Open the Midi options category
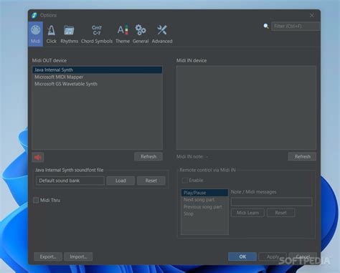 pyautogui.click(x=35, y=34)
